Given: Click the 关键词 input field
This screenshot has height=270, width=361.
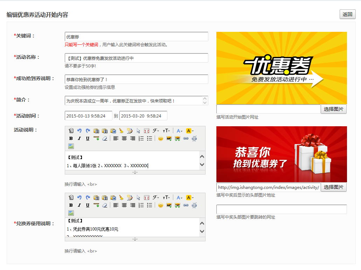Looking at the screenshot, I should pyautogui.click(x=136, y=37).
